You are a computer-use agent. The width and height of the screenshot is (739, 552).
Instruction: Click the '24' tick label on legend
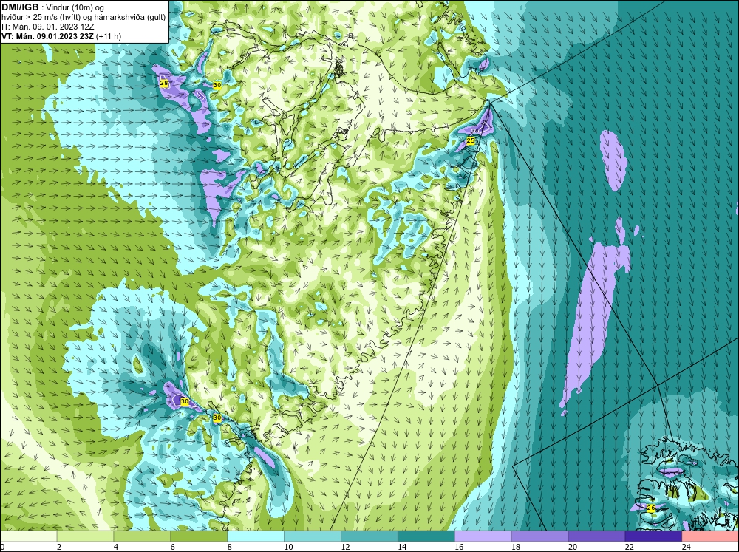(687, 547)
